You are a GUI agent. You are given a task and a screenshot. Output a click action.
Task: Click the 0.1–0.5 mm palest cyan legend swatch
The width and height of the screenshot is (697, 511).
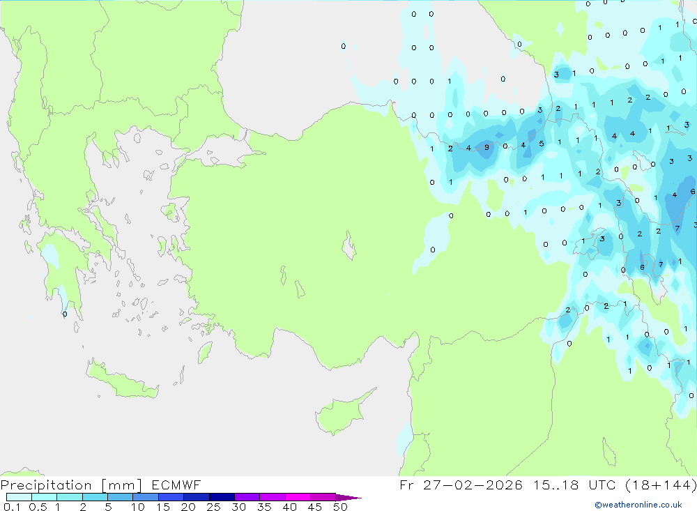coord(19,497)
